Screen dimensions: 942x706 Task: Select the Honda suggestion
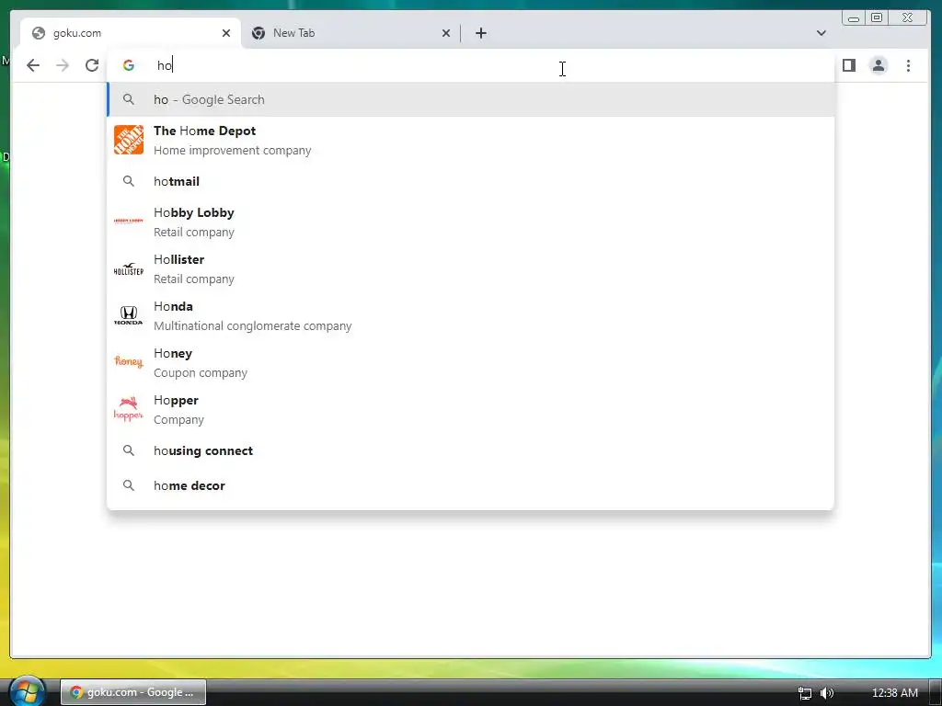click(471, 316)
